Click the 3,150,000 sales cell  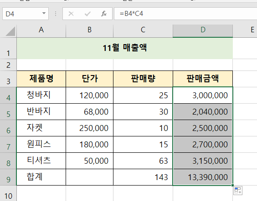tap(203, 161)
